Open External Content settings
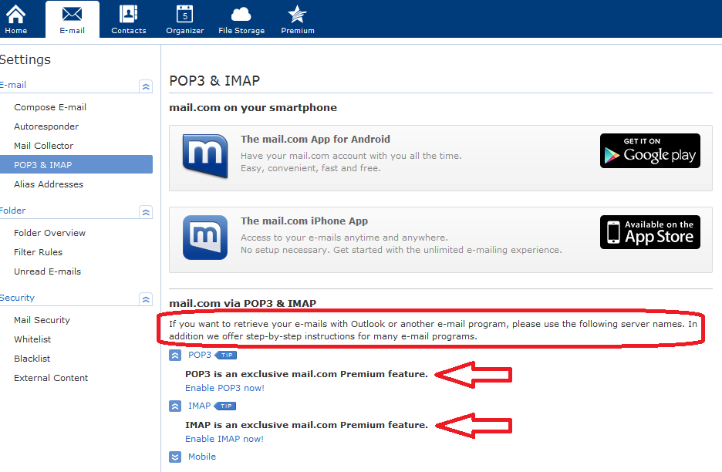 tap(51, 378)
